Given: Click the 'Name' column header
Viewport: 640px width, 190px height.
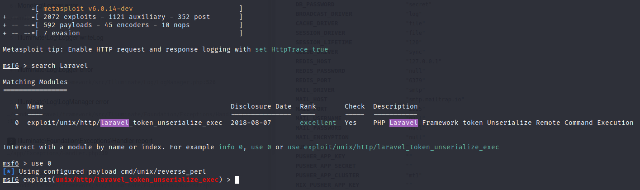Looking at the screenshot, I should coord(35,107).
